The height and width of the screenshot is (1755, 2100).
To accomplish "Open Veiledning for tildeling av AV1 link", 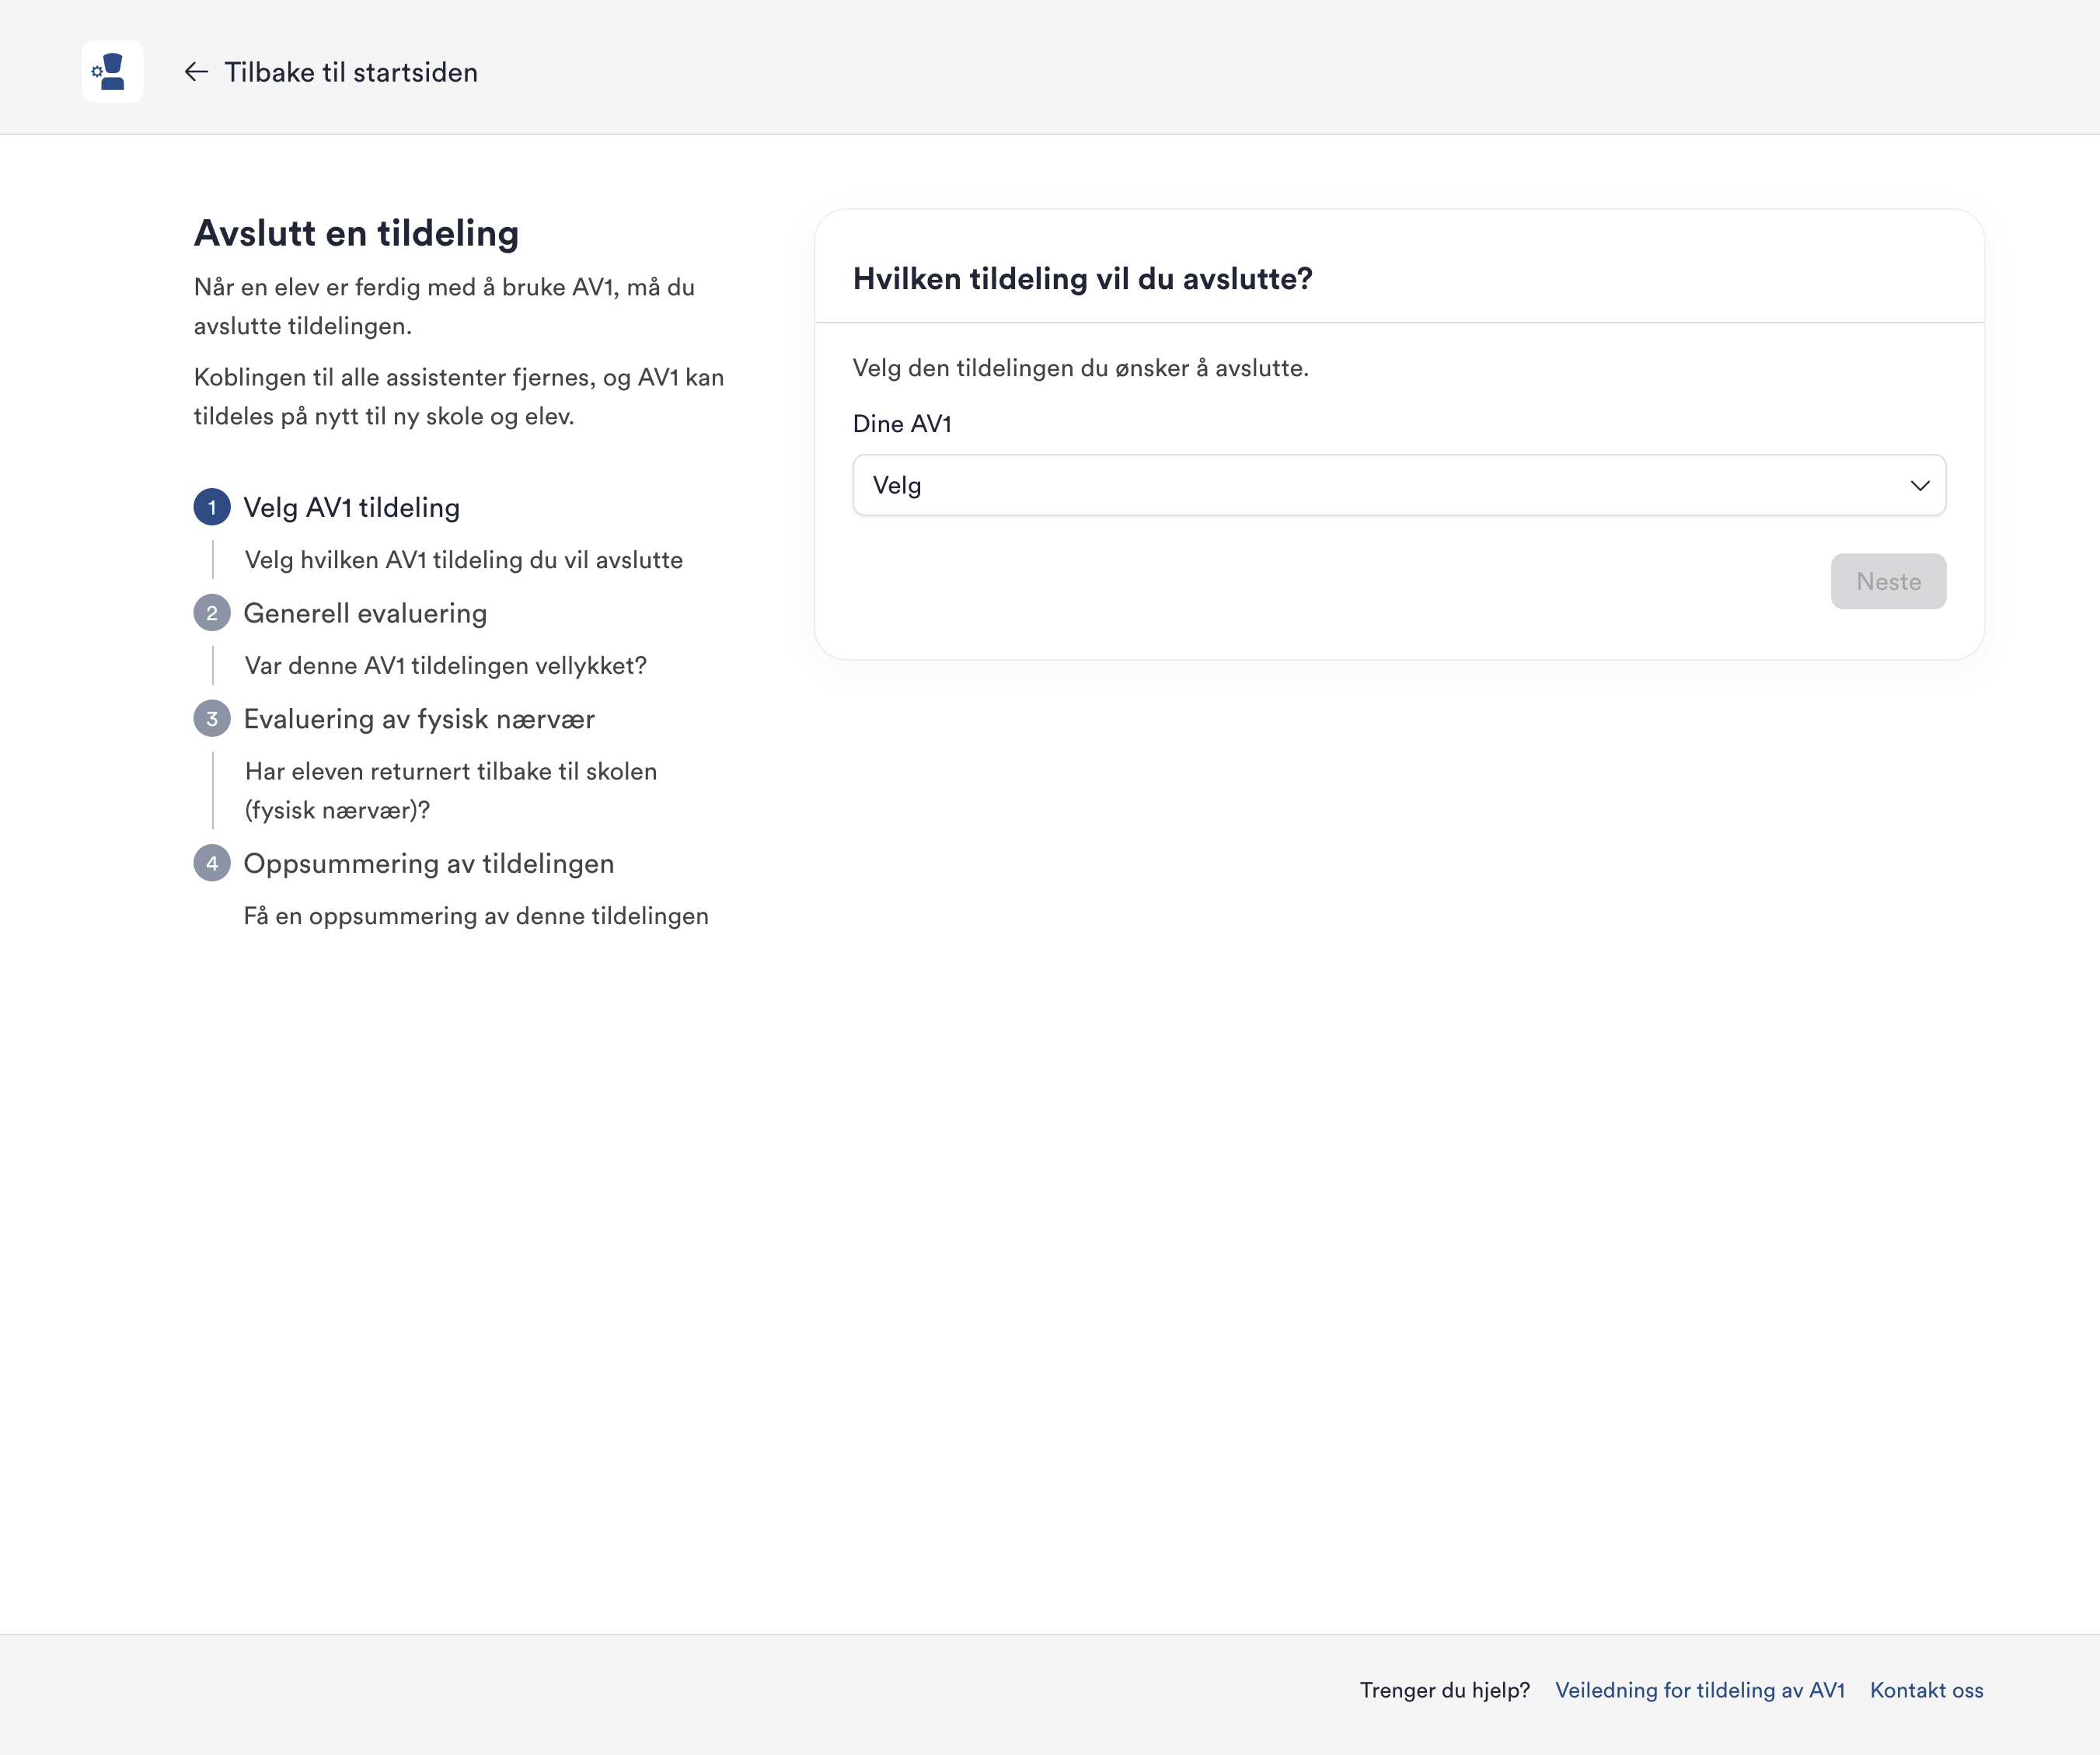I will 1700,1690.
